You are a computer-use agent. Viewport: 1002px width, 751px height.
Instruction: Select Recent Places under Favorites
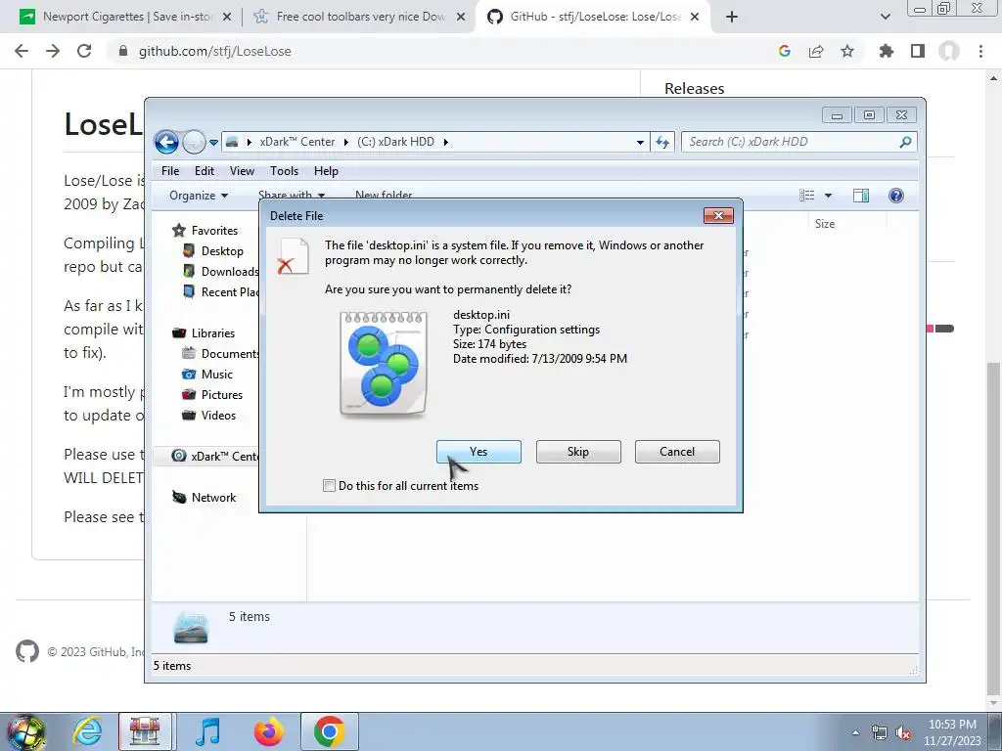[x=220, y=291]
